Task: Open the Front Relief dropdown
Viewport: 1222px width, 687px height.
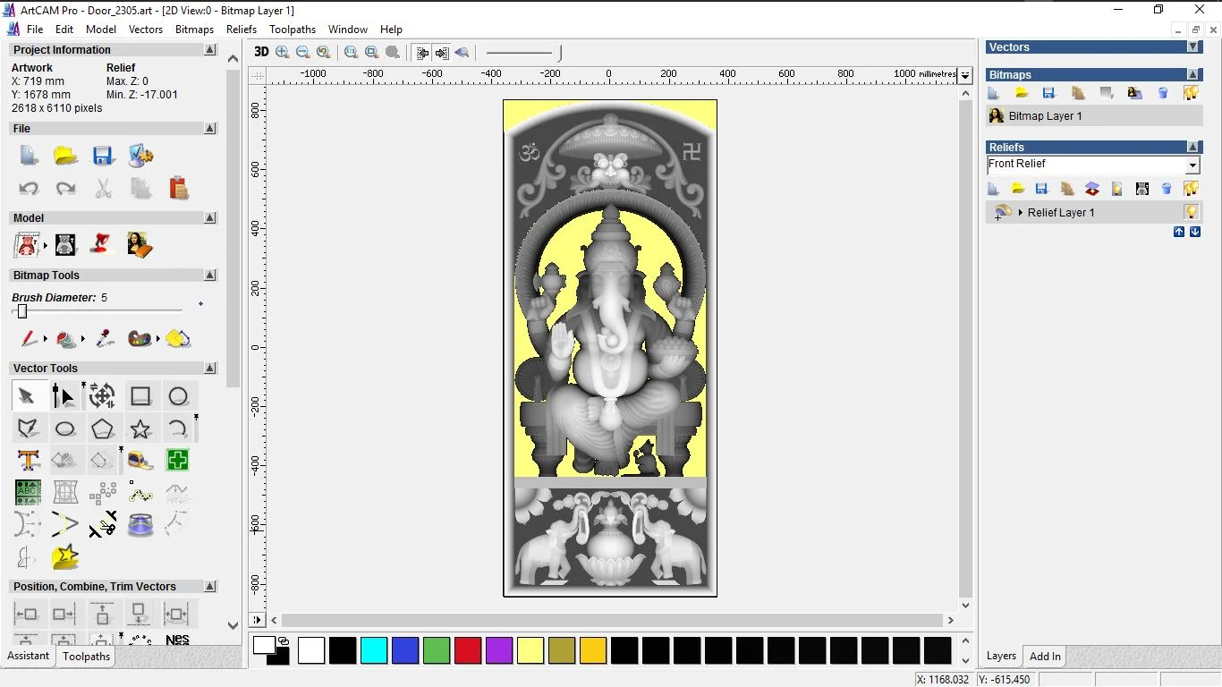Action: (1192, 165)
